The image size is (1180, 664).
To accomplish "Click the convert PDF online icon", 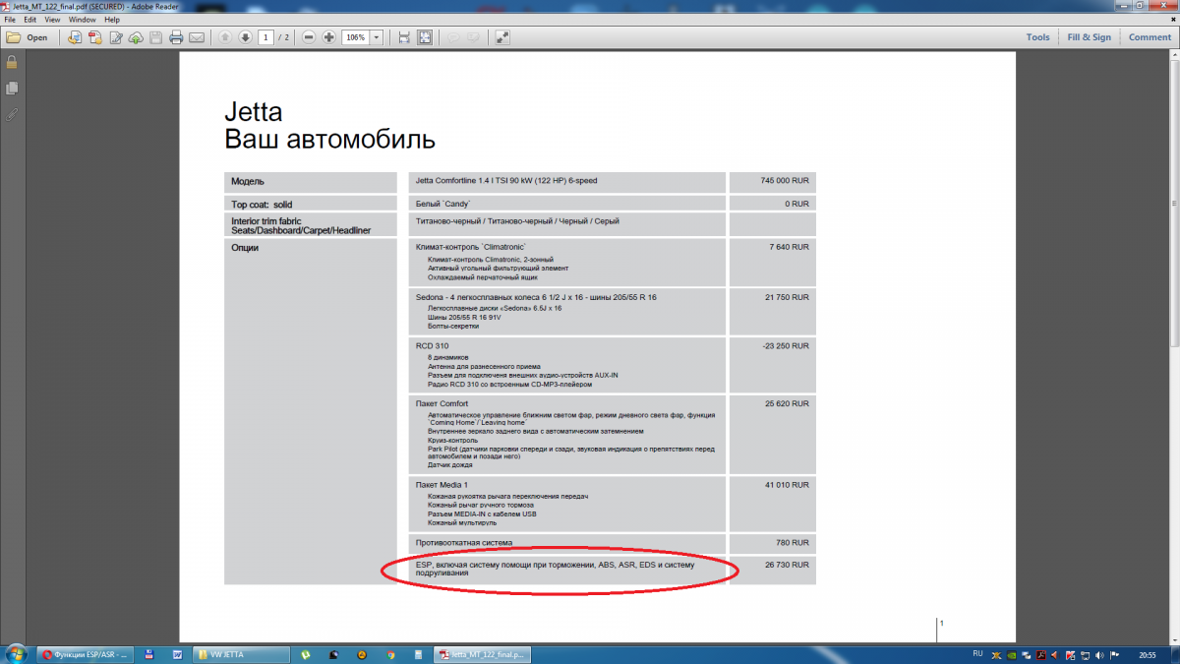I will point(75,37).
